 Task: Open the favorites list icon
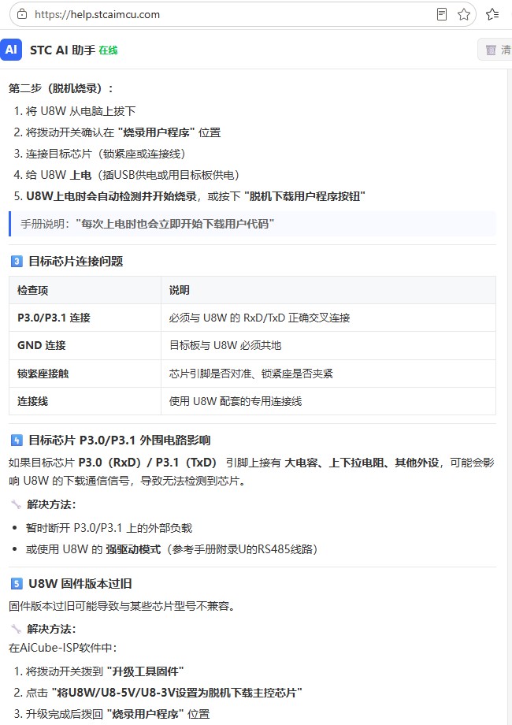(x=492, y=14)
